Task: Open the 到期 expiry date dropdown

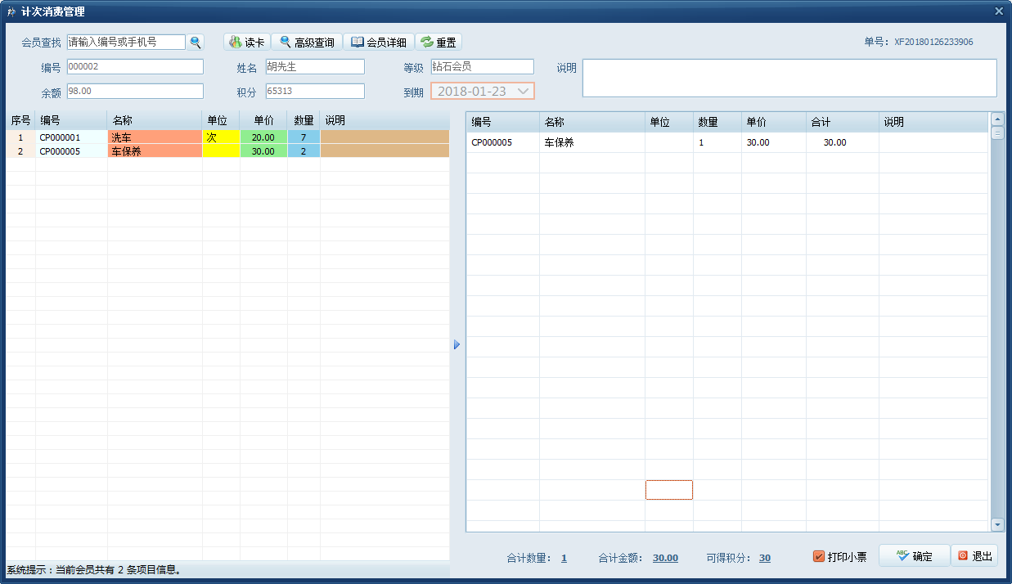Action: pyautogui.click(x=524, y=91)
